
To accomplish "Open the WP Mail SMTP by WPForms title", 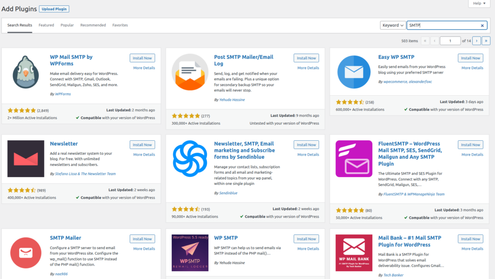I will click(x=71, y=60).
